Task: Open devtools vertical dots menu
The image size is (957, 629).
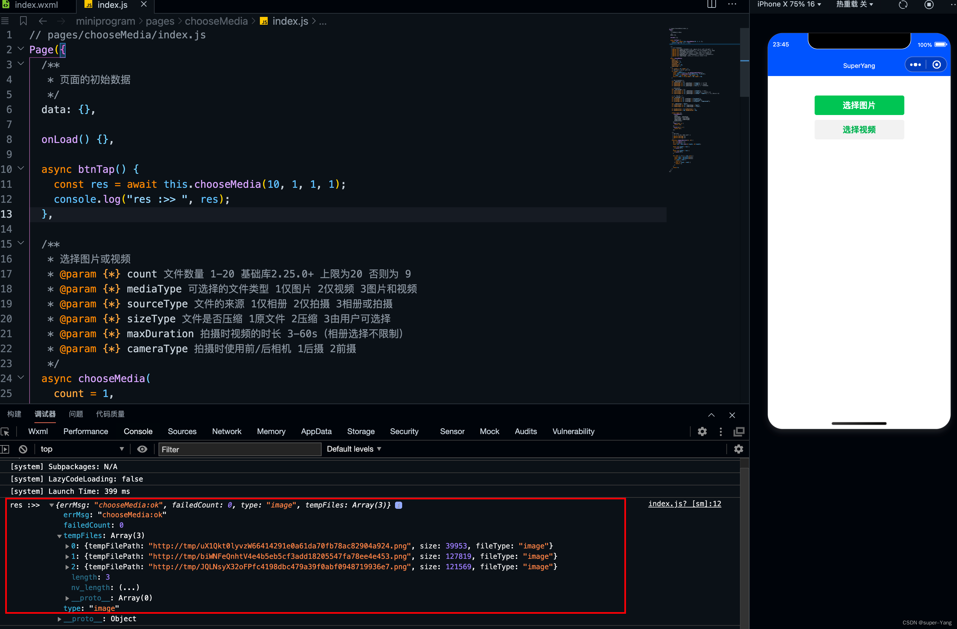Action: click(721, 431)
